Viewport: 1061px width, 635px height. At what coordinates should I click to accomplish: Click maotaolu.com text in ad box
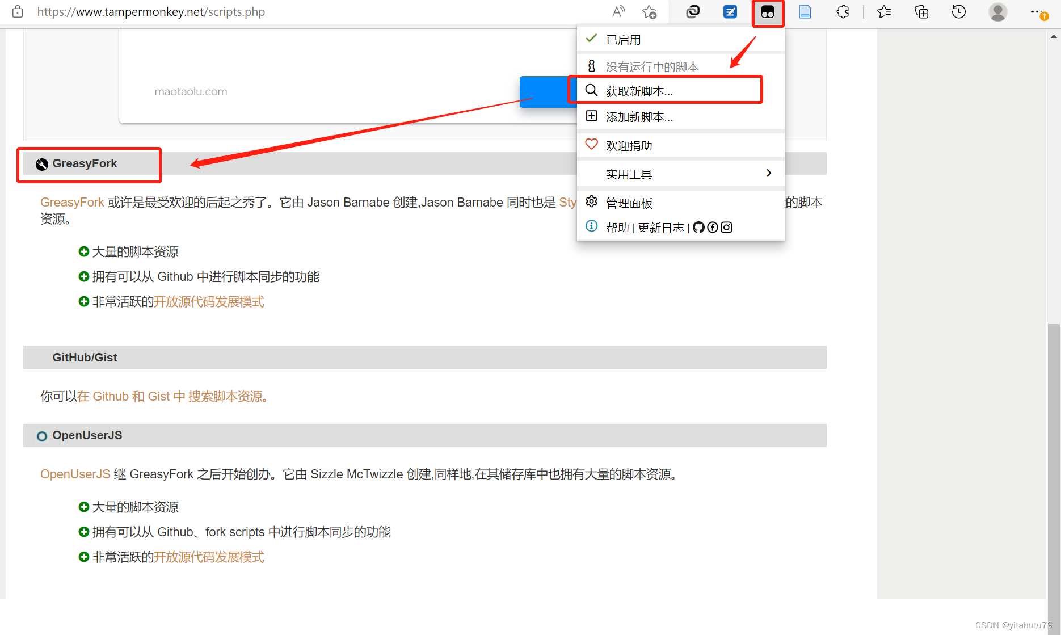(x=191, y=91)
